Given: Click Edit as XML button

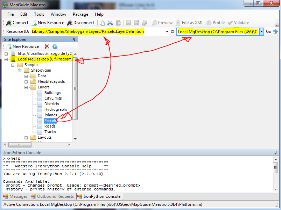Looking at the screenshot, I should 190,23.
